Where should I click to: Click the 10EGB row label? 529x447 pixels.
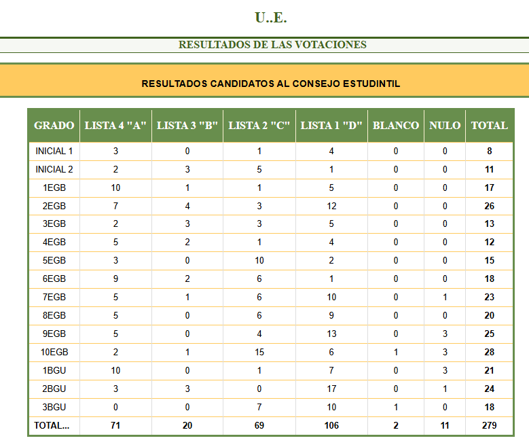(x=54, y=352)
